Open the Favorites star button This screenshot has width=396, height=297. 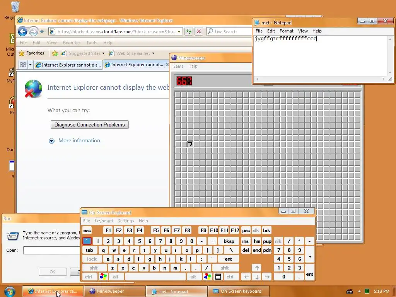[x=32, y=53]
